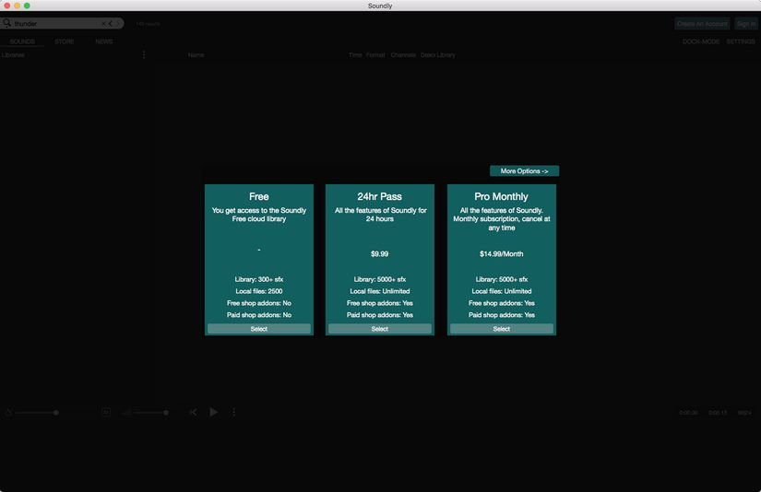Open More Options for plans

click(524, 171)
